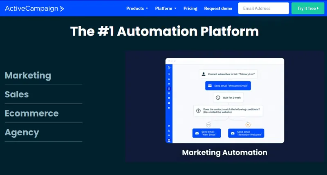Click the Marketing Automation caption text
The width and height of the screenshot is (327, 175).
224,153
